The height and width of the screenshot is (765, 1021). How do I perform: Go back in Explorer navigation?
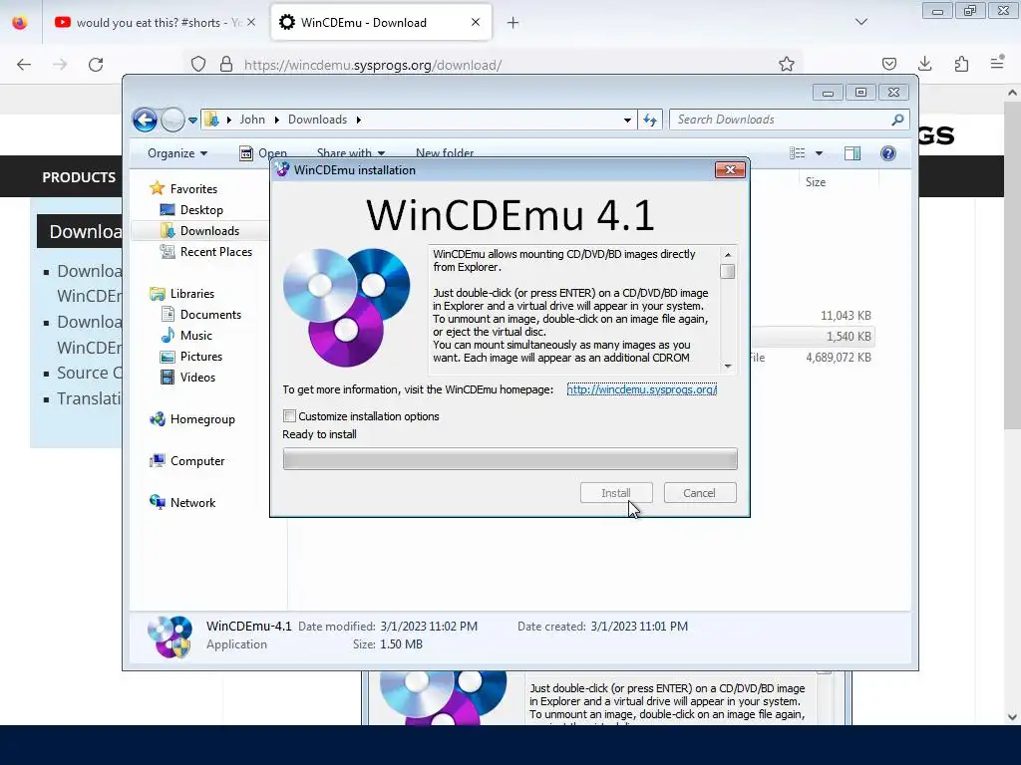pyautogui.click(x=145, y=120)
